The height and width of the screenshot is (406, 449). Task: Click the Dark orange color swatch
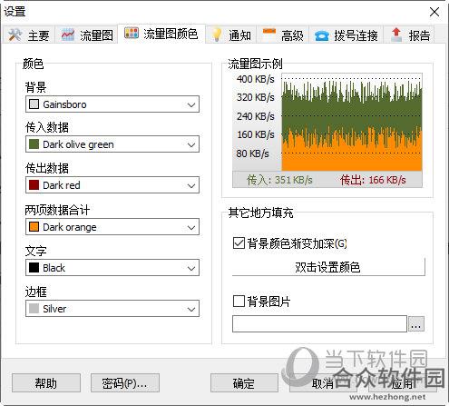click(x=34, y=226)
